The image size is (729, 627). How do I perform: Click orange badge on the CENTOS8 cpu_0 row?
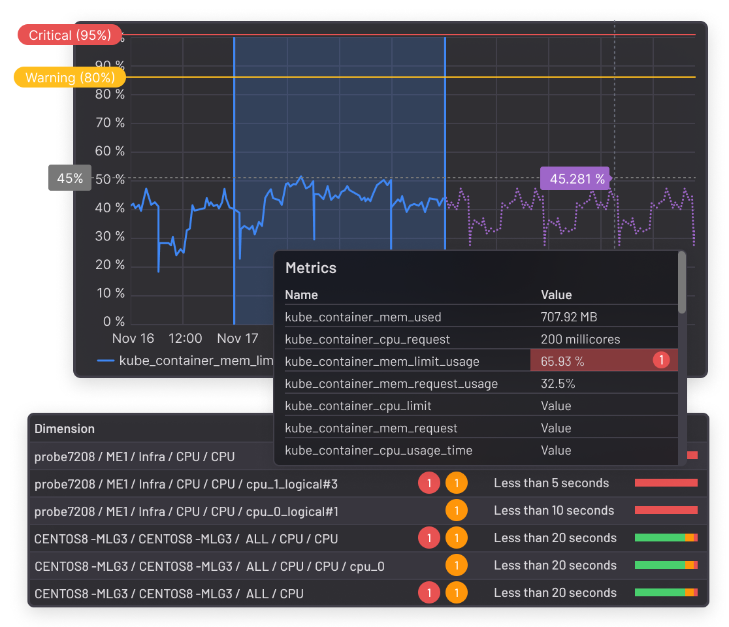(456, 566)
